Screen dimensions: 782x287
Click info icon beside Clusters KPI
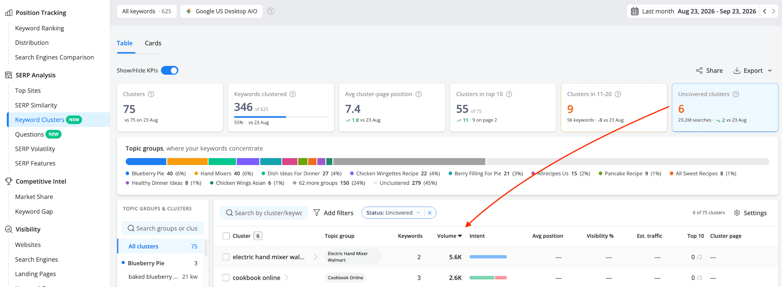151,94
